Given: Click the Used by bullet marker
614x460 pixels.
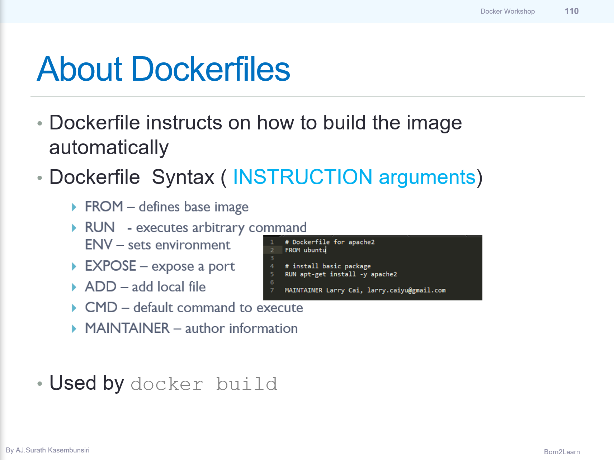Looking at the screenshot, I should tap(40, 383).
